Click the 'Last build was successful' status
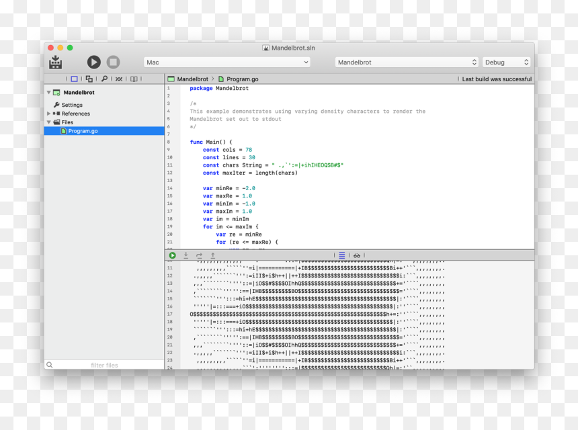This screenshot has height=430, width=578. (x=497, y=79)
